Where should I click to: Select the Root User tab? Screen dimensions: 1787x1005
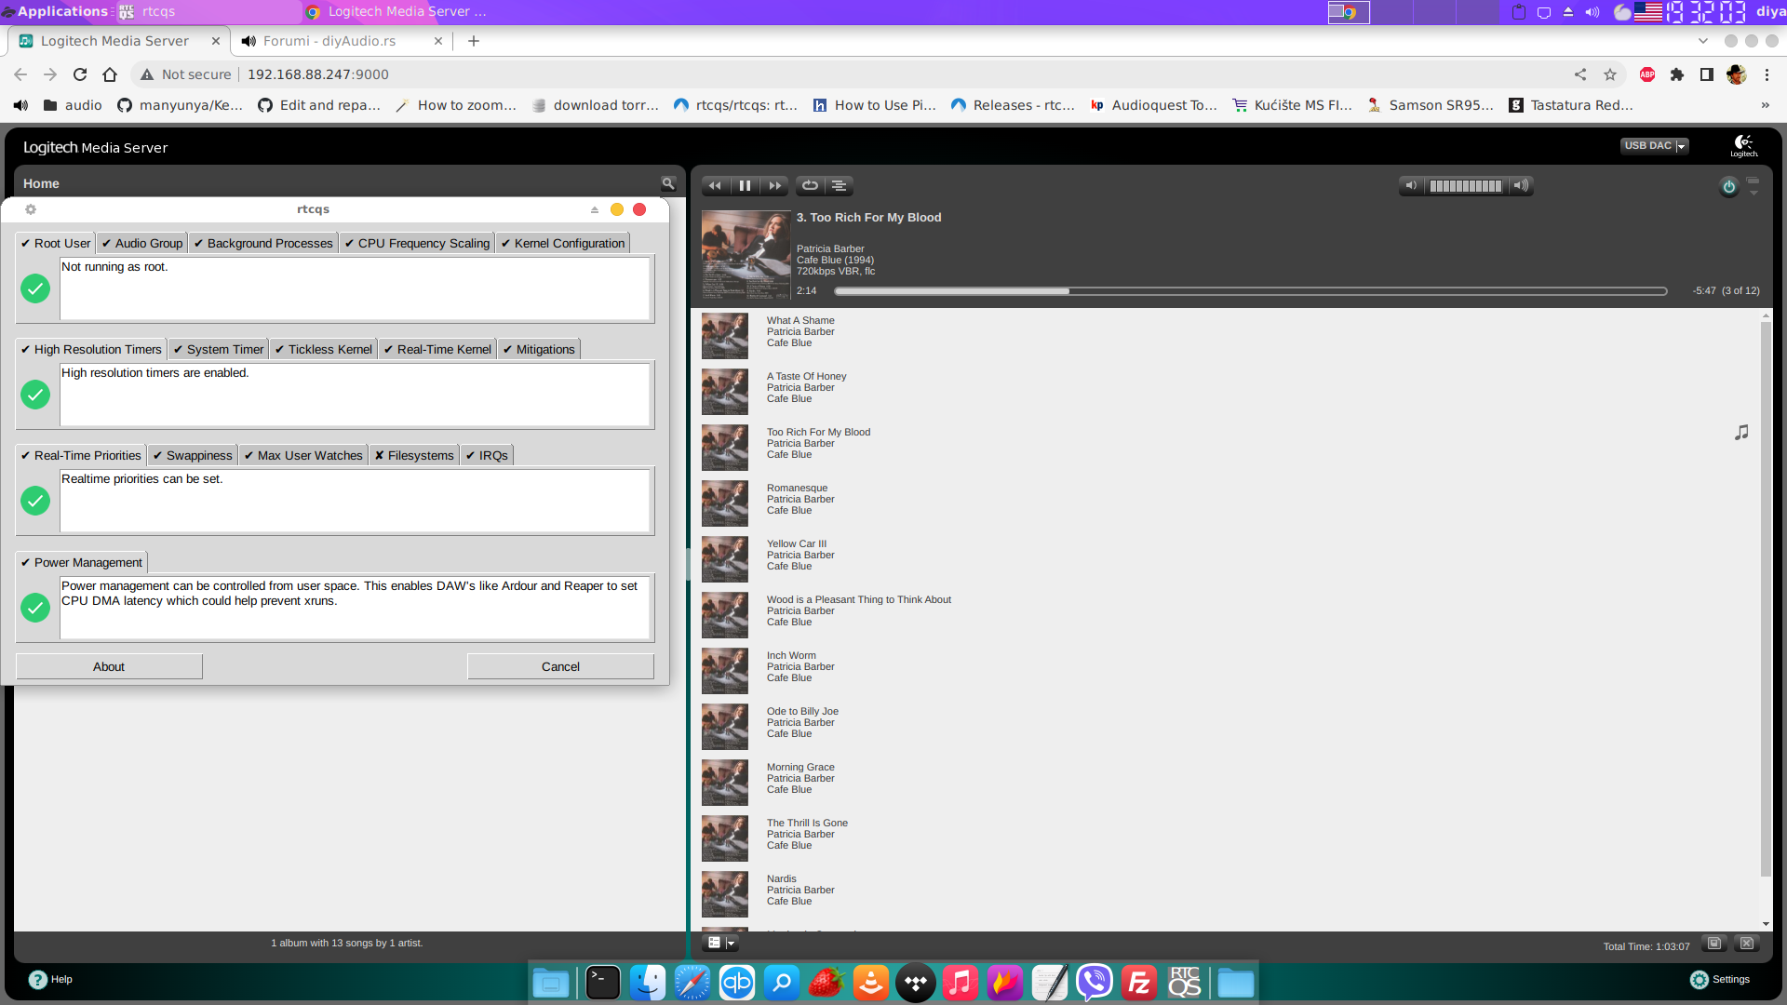pyautogui.click(x=56, y=243)
